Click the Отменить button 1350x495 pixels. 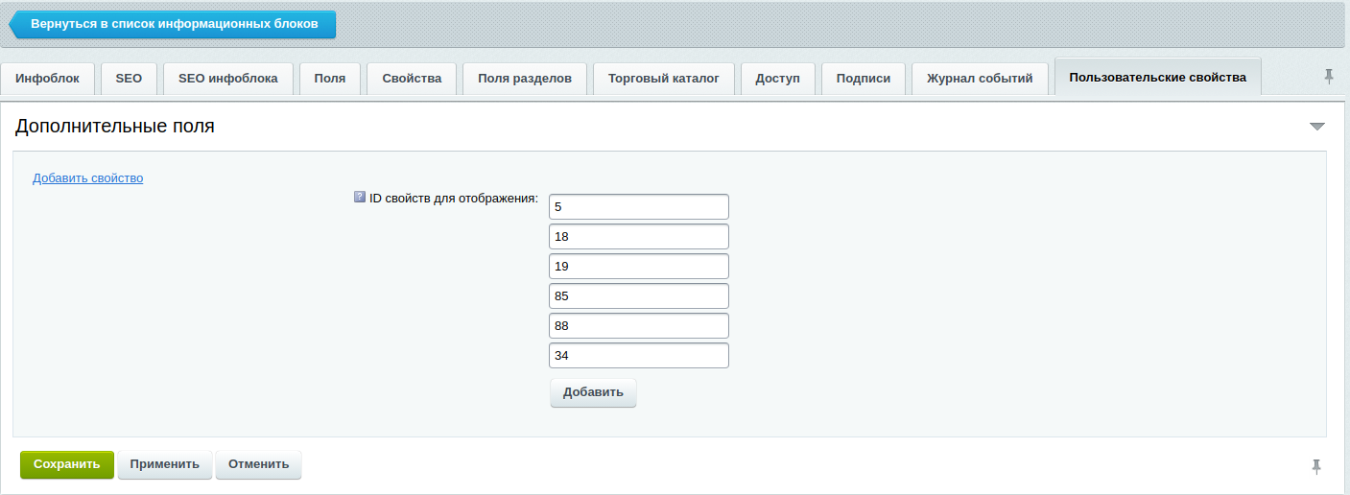click(x=258, y=464)
